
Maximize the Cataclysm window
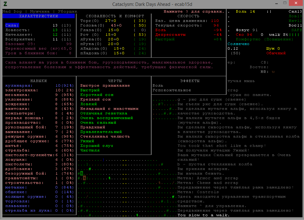point(285,3)
